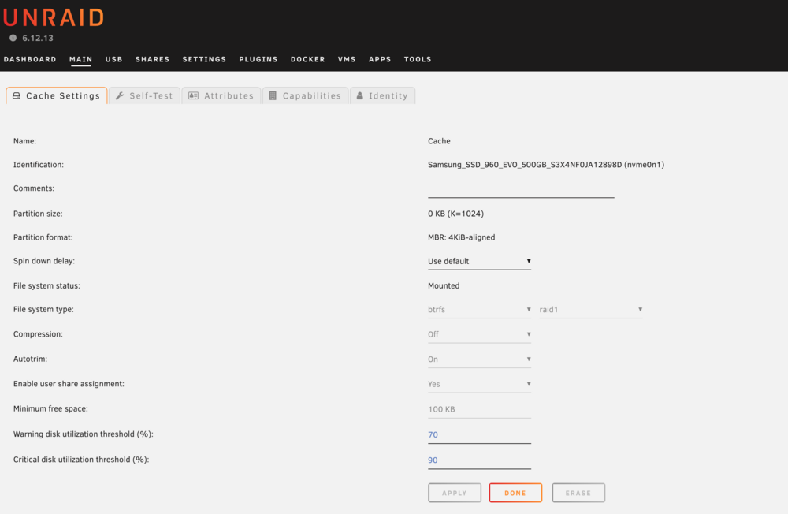
Task: Click the Identity person icon
Action: [x=360, y=95]
